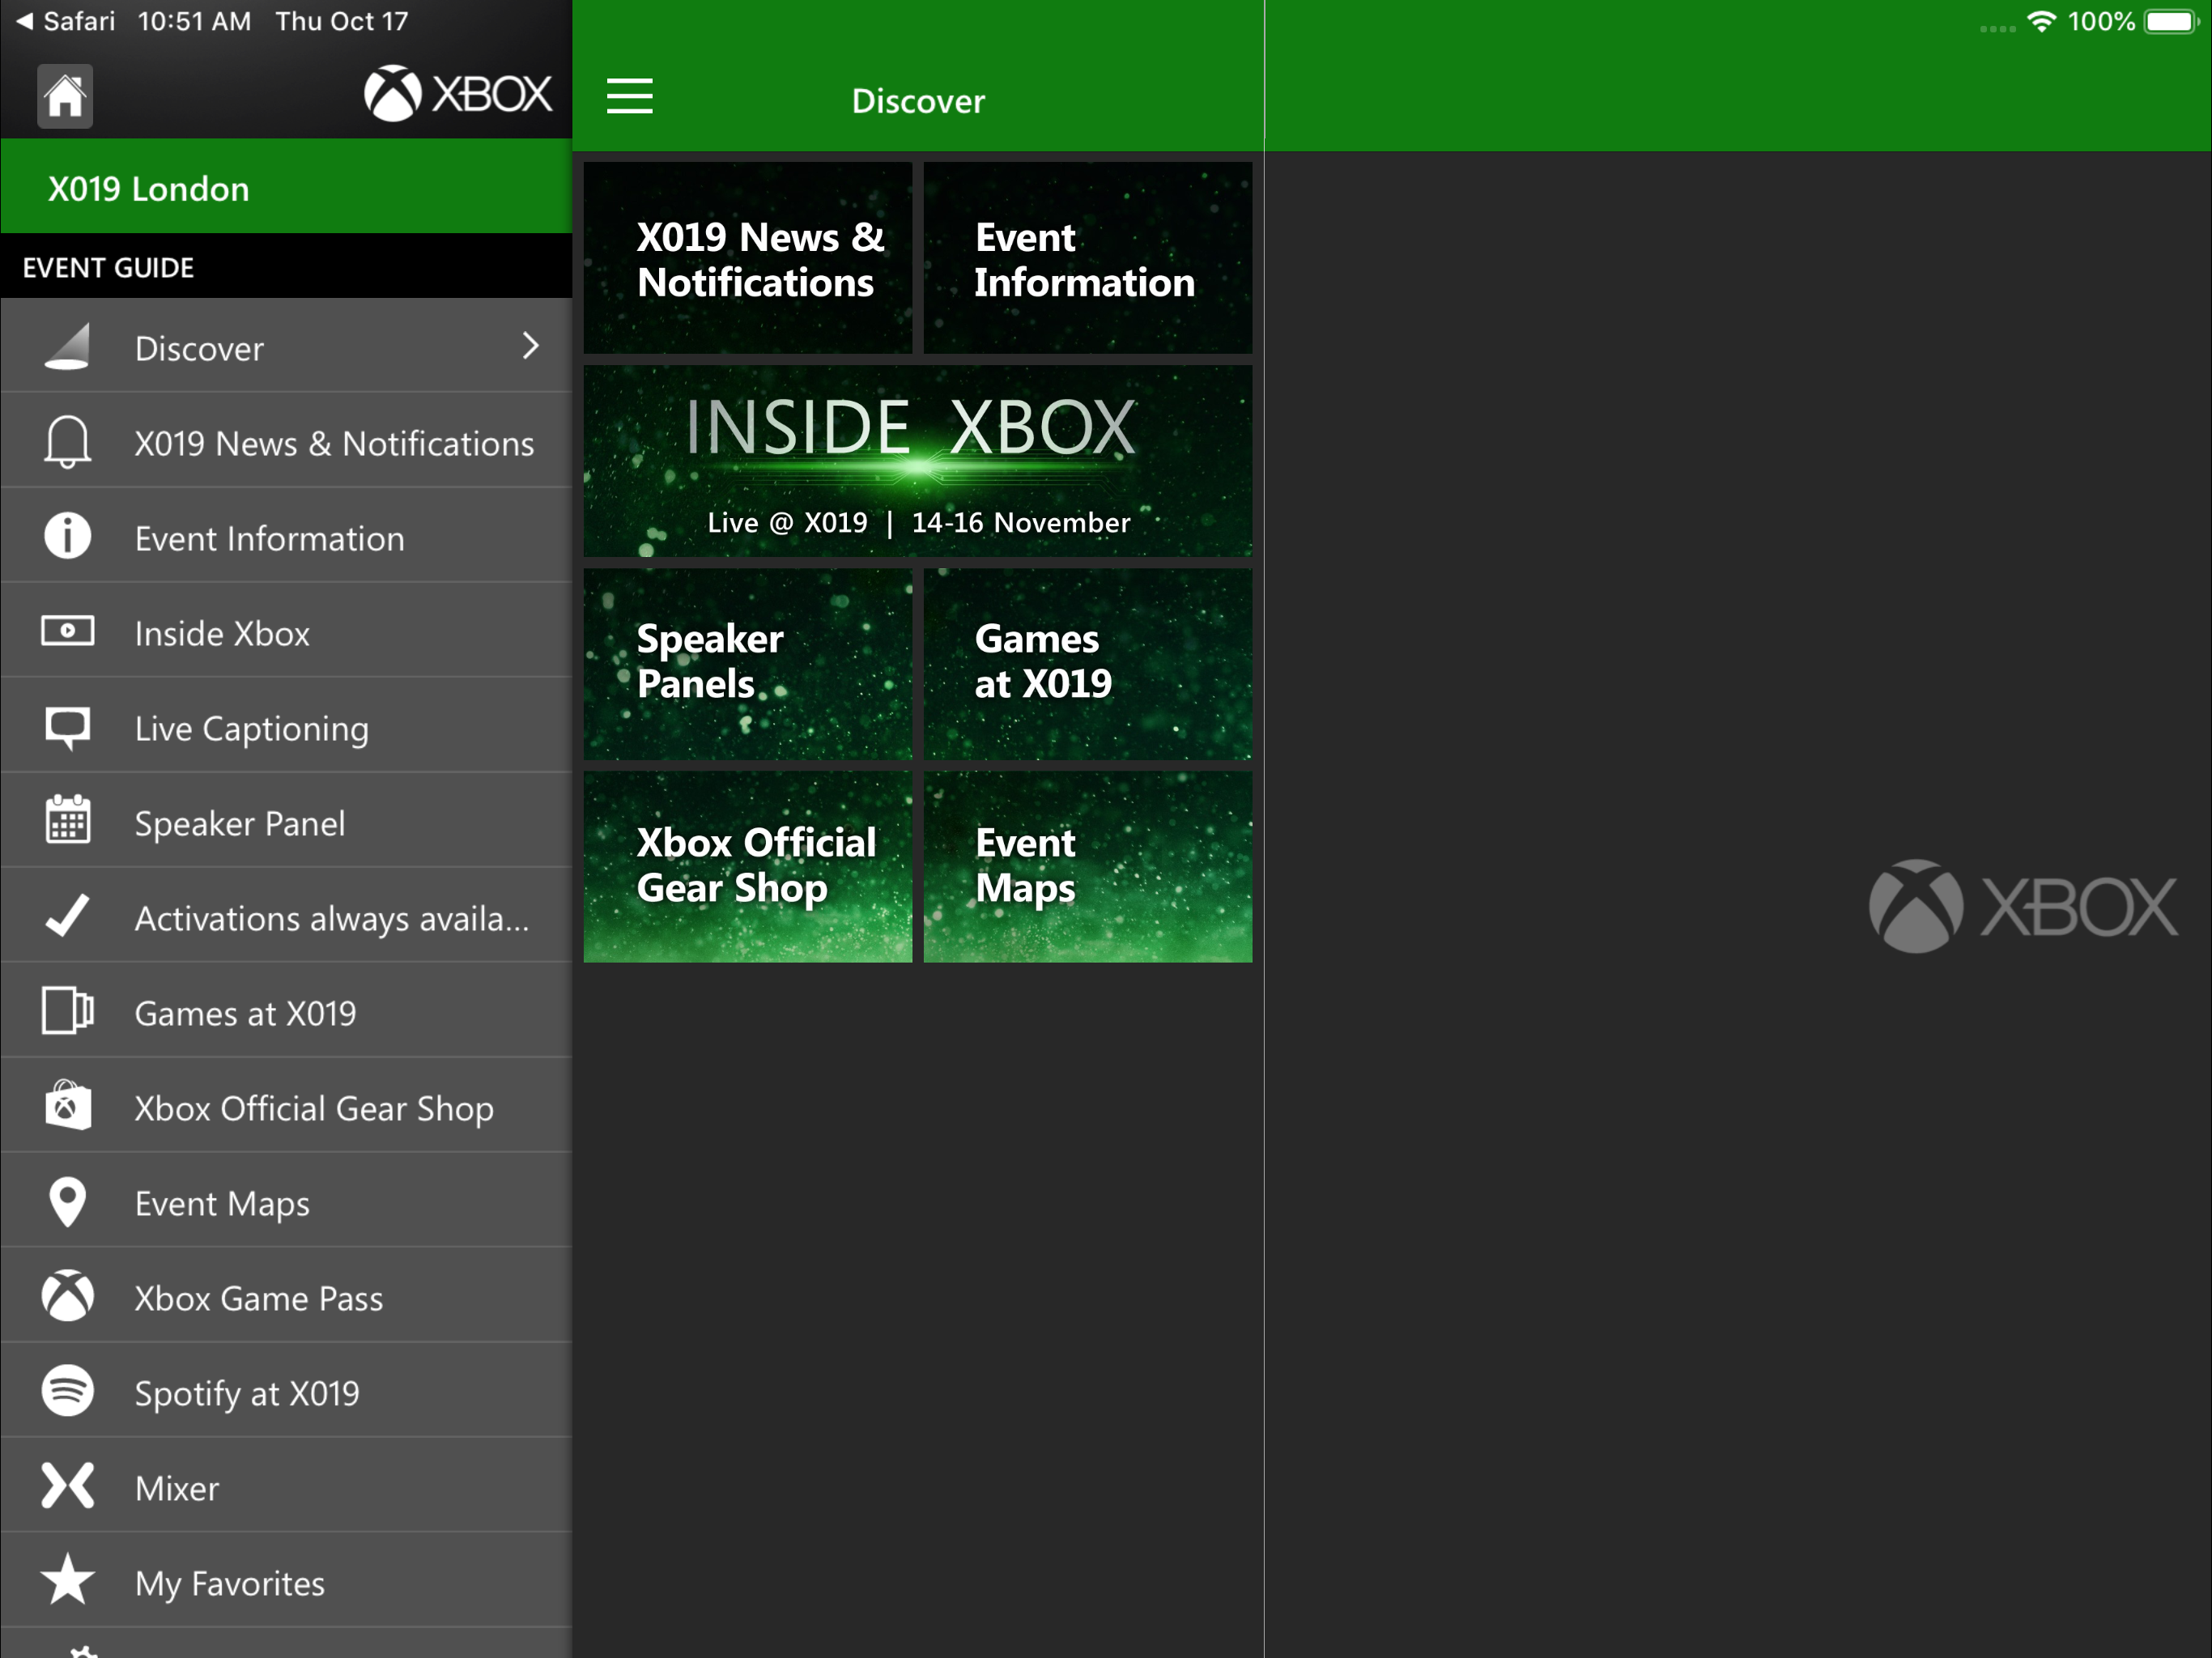Tap the Event Maps pin icon

coord(67,1201)
